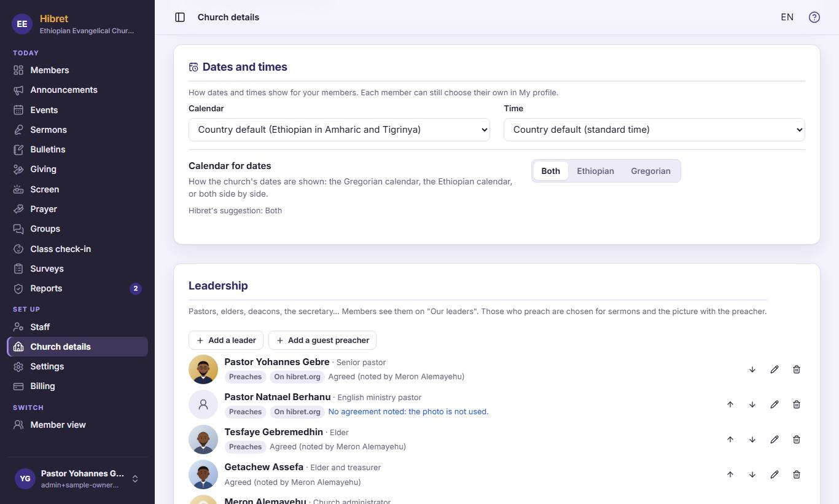Delete Getachew Assefa from leadership
This screenshot has height=504, width=839.
click(x=797, y=474)
